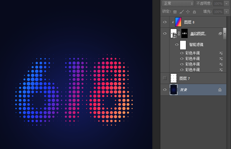
Task: Open the 不透明度 slider dropdown arrow
Action: pos(226,4)
